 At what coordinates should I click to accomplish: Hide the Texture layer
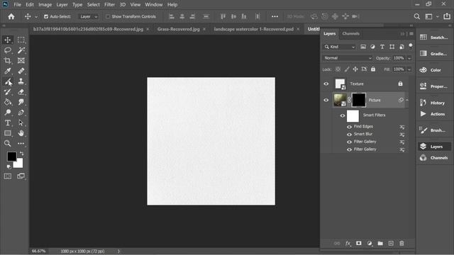326,84
